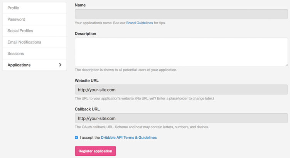Click the Callback URL field
The image size is (290, 158).
181,118
